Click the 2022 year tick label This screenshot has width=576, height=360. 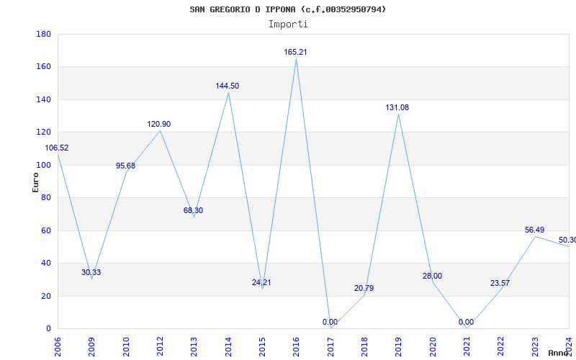pyautogui.click(x=500, y=346)
